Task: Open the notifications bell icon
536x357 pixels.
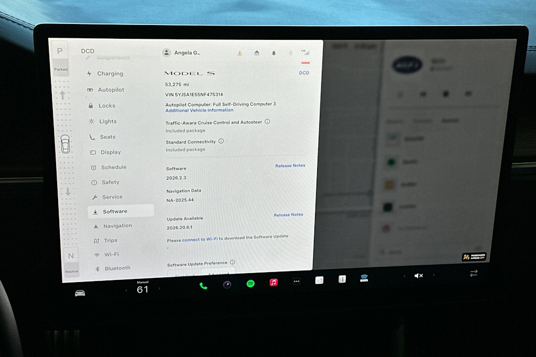Action: click(x=273, y=53)
